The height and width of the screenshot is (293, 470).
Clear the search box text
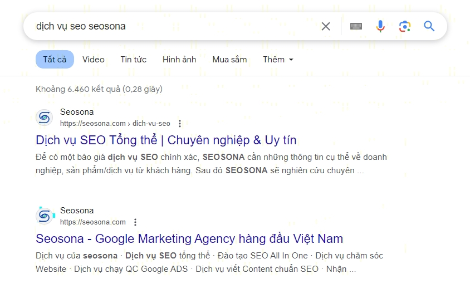pyautogui.click(x=326, y=26)
